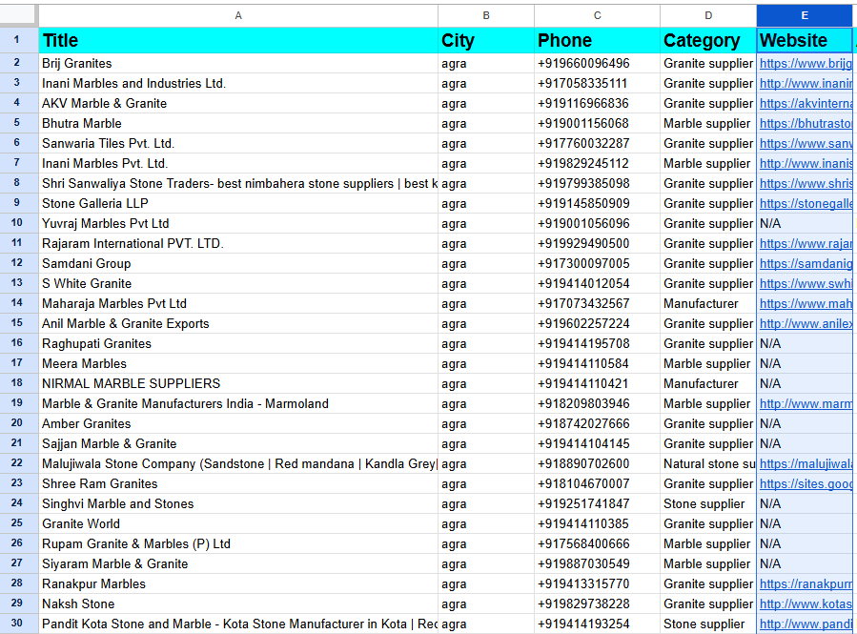Select N/A website cell for Granite World
Image resolution: width=857 pixels, height=634 pixels.
pos(805,523)
